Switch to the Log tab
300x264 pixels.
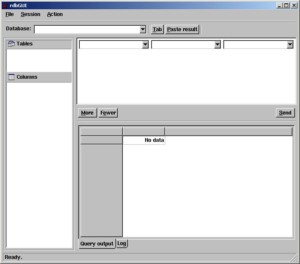click(x=122, y=243)
